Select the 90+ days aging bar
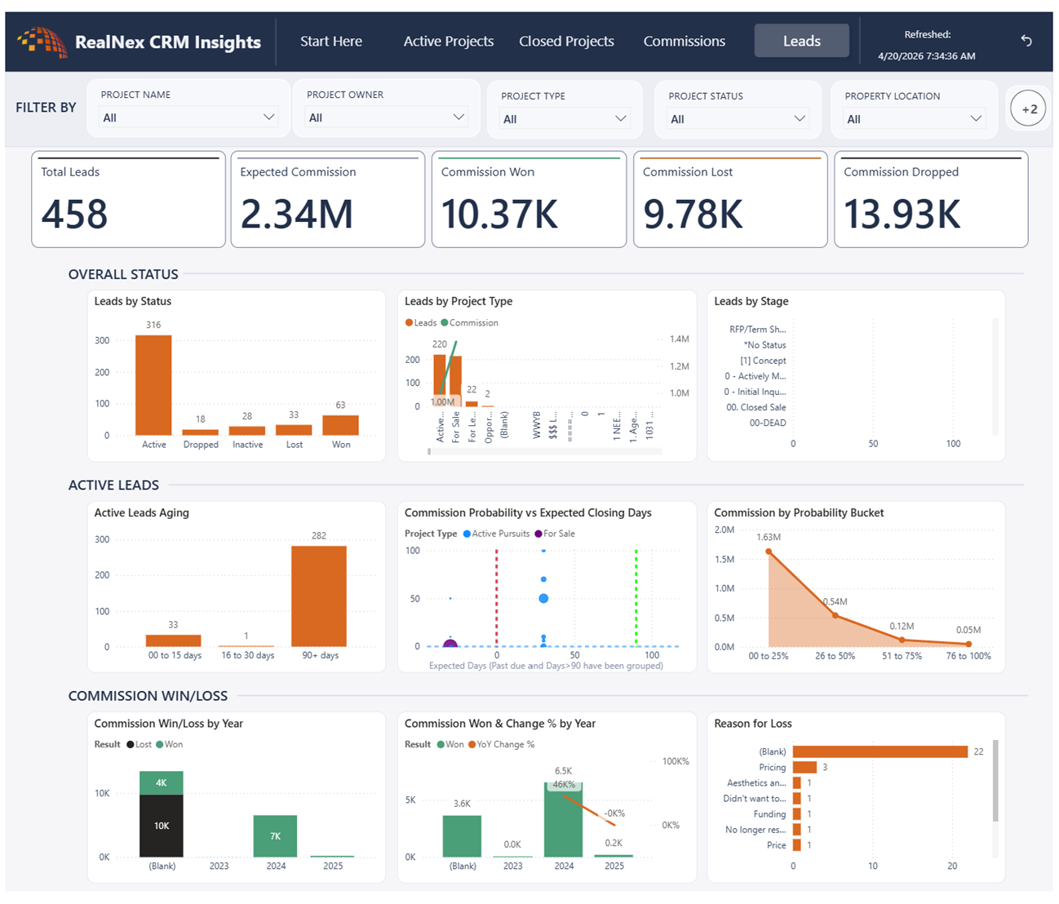Screen dimensions: 1059x904 click(x=319, y=596)
